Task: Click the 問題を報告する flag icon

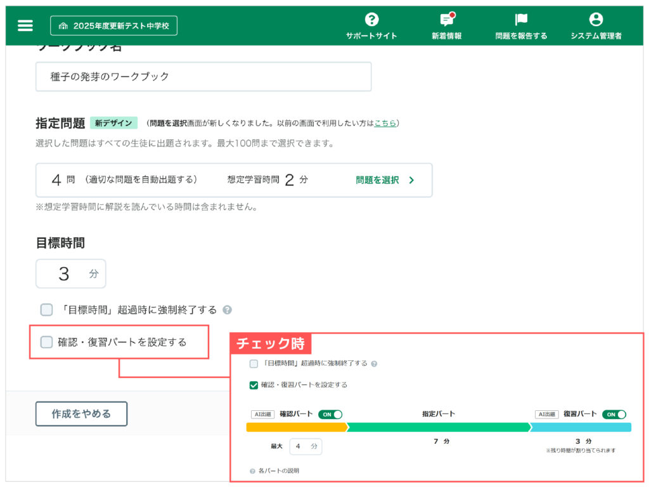Action: 521,20
